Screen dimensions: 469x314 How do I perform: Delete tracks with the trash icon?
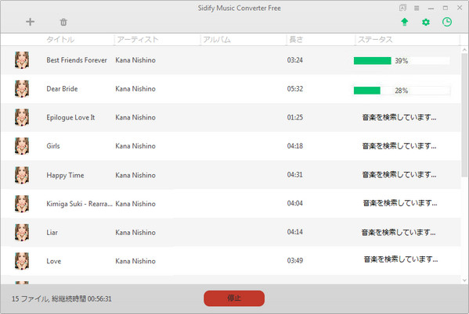pyautogui.click(x=63, y=22)
